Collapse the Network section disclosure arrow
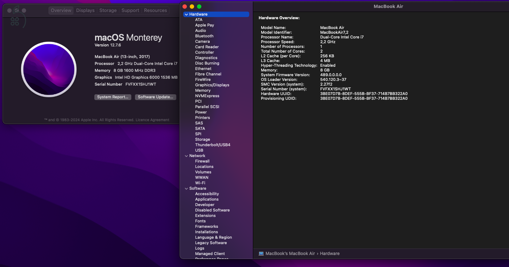509x267 pixels. (186, 156)
